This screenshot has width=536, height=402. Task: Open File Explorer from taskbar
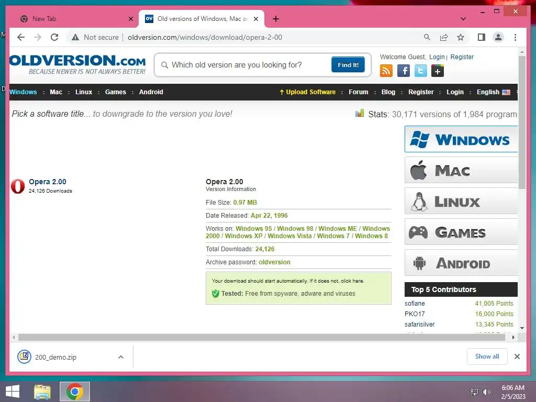click(x=42, y=392)
